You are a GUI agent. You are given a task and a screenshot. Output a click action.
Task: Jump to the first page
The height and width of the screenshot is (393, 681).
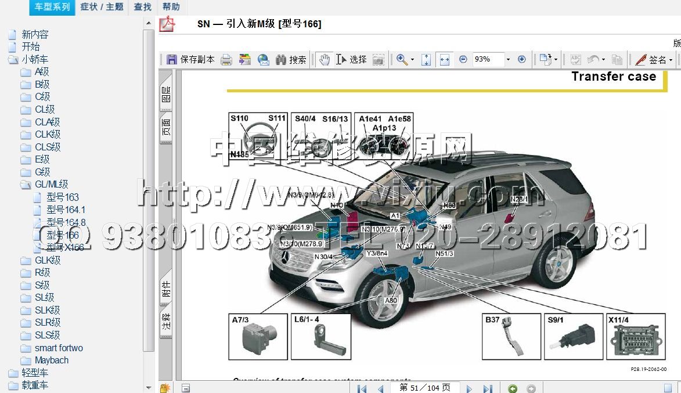362,388
